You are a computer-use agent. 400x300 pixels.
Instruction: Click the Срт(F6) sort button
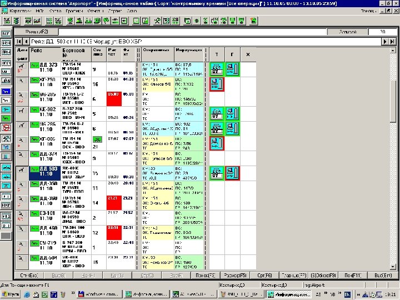264,275
